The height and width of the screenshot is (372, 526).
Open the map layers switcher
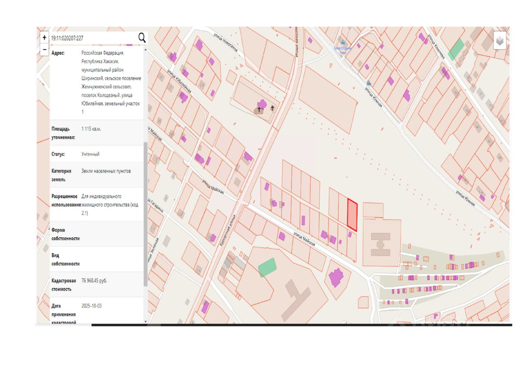tap(500, 40)
